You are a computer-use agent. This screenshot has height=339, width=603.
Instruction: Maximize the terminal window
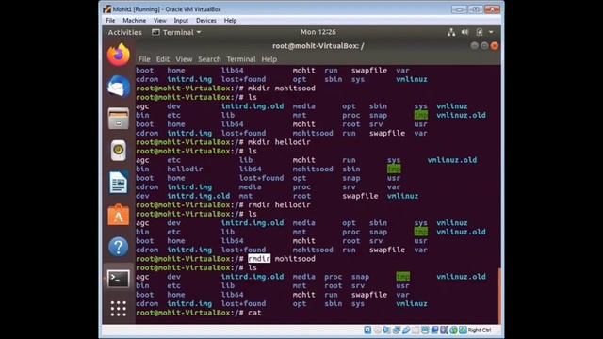click(484, 46)
